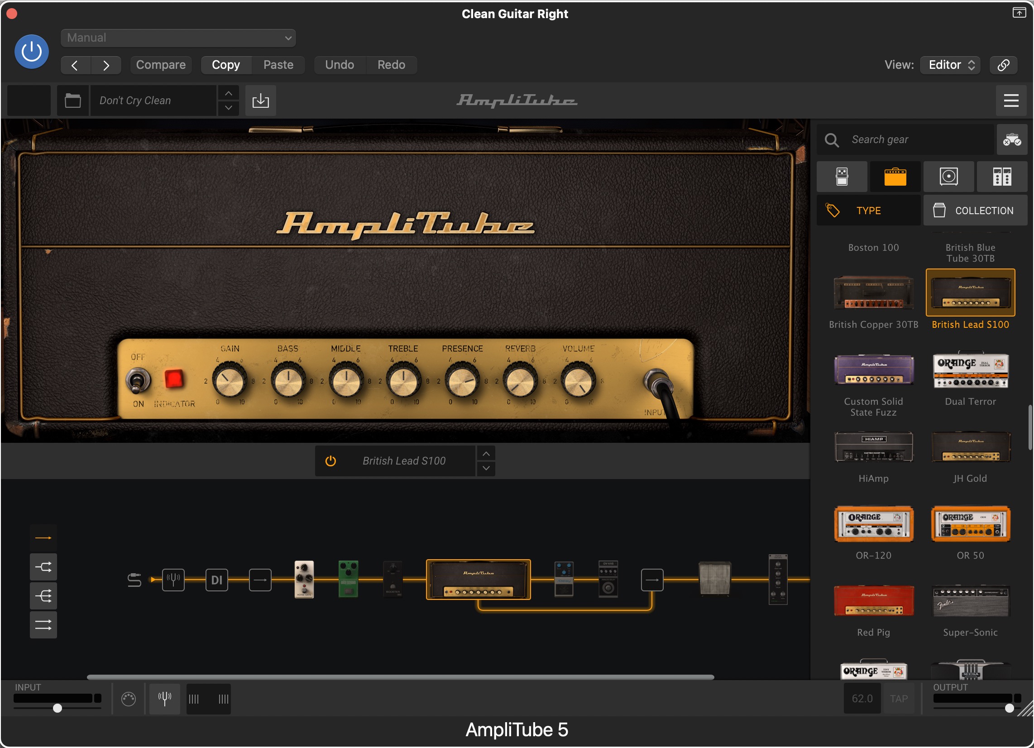Click the Redo button
The width and height of the screenshot is (1034, 748).
(x=391, y=65)
